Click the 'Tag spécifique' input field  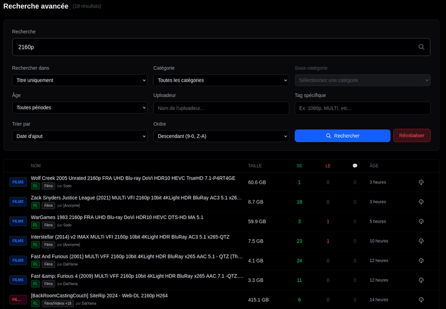(x=362, y=108)
